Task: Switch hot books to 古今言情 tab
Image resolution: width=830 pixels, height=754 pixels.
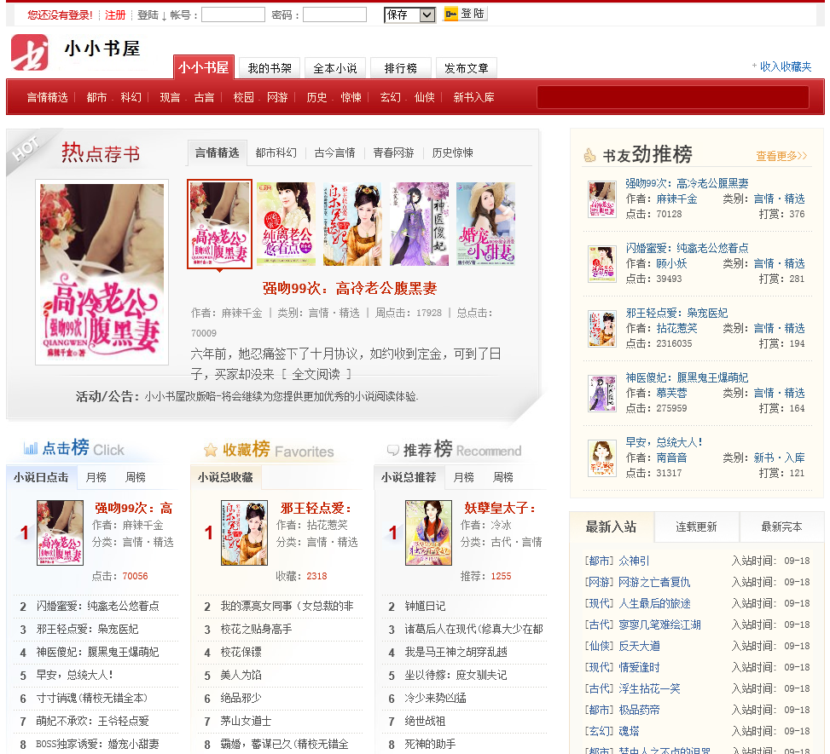Action: [x=334, y=153]
